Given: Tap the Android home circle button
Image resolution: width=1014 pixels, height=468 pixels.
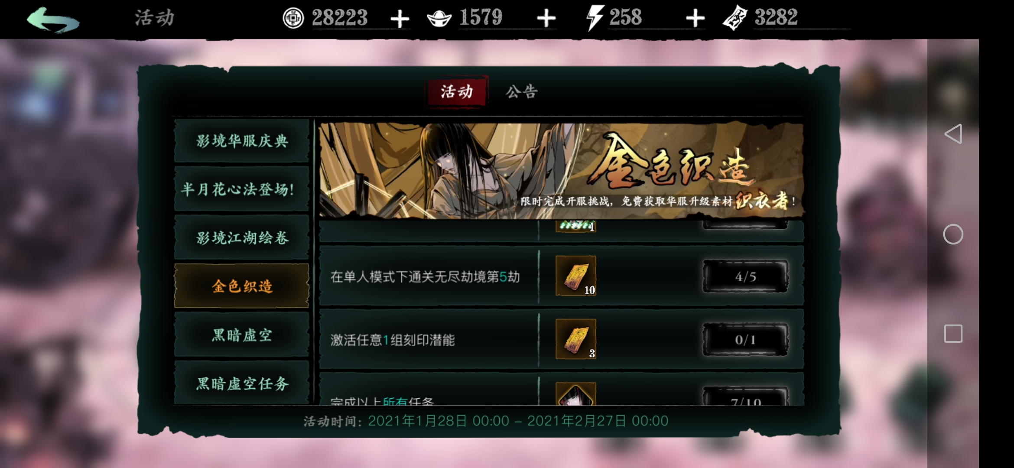Looking at the screenshot, I should [x=953, y=234].
